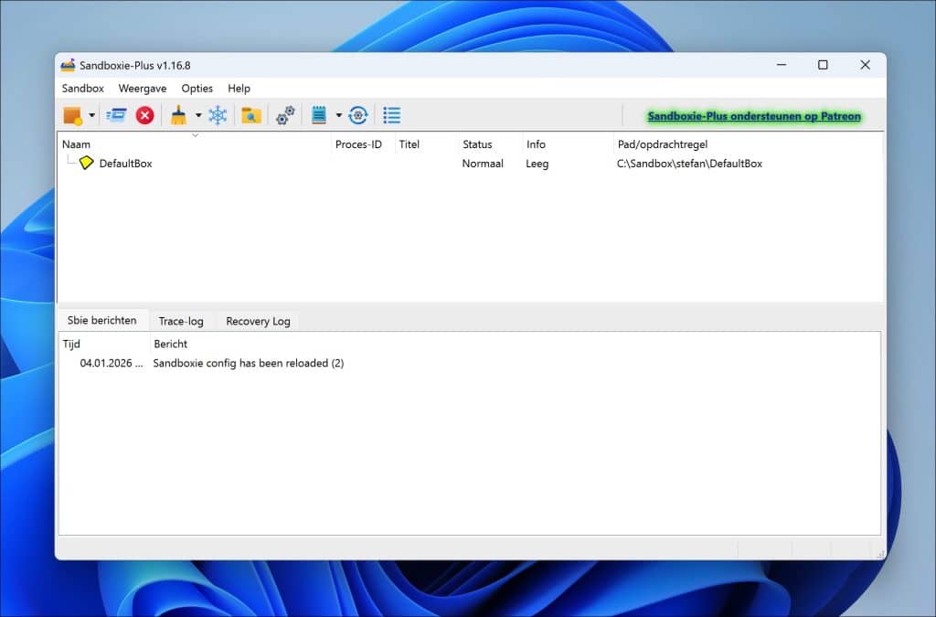Image resolution: width=936 pixels, height=617 pixels.
Task: Switch to the Recovery Log tab
Action: tap(258, 321)
